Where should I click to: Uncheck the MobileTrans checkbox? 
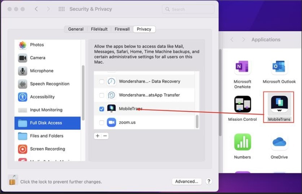click(x=101, y=109)
